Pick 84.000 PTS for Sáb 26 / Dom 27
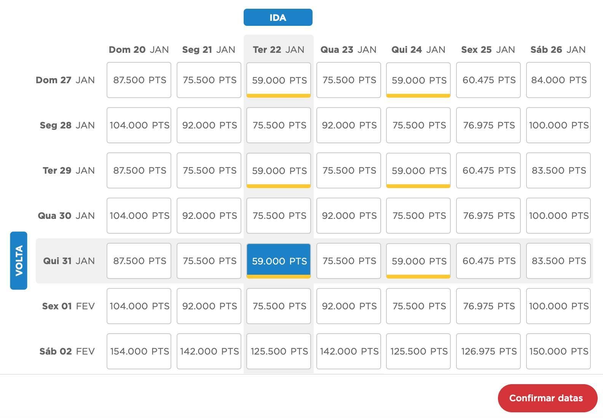This screenshot has height=418, width=603. (558, 80)
